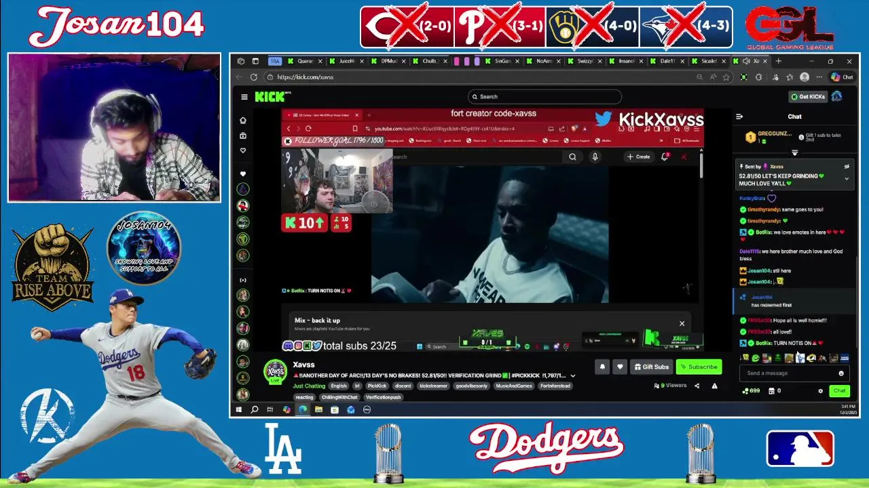The height and width of the screenshot is (488, 869).
Task: Open Browse icon in Kick sidebar
Action: (242, 136)
